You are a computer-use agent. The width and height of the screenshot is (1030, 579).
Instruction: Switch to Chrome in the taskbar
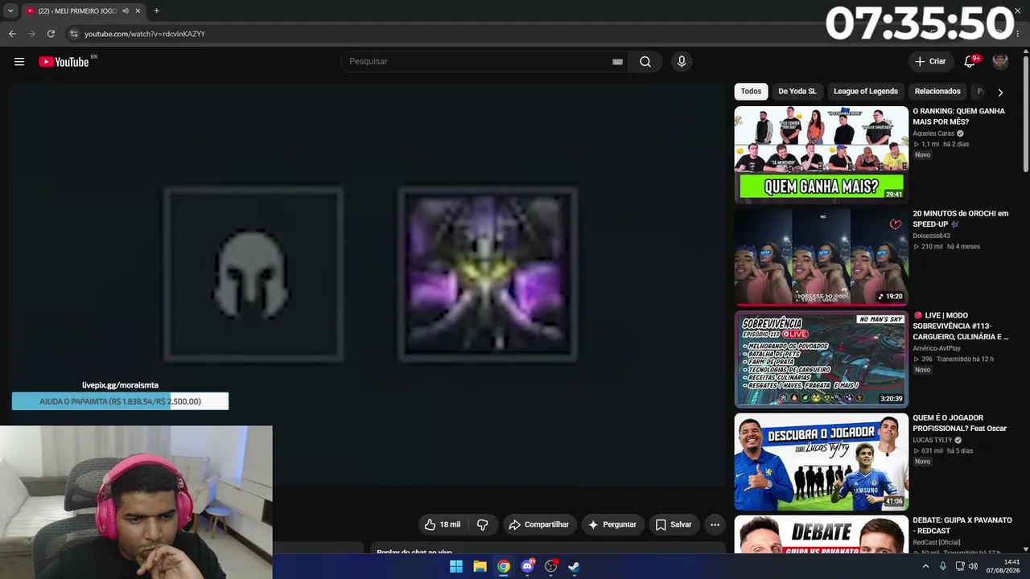[503, 566]
